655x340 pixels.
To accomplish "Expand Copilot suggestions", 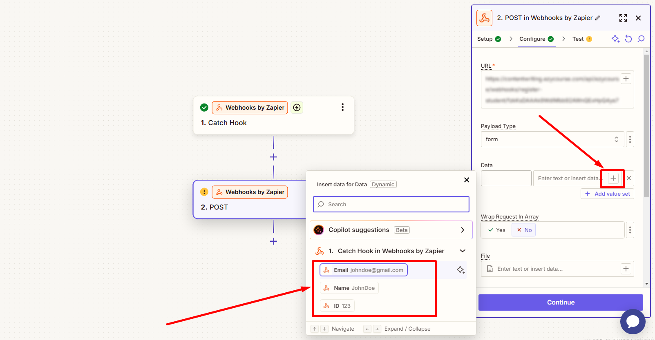I will point(391,230).
